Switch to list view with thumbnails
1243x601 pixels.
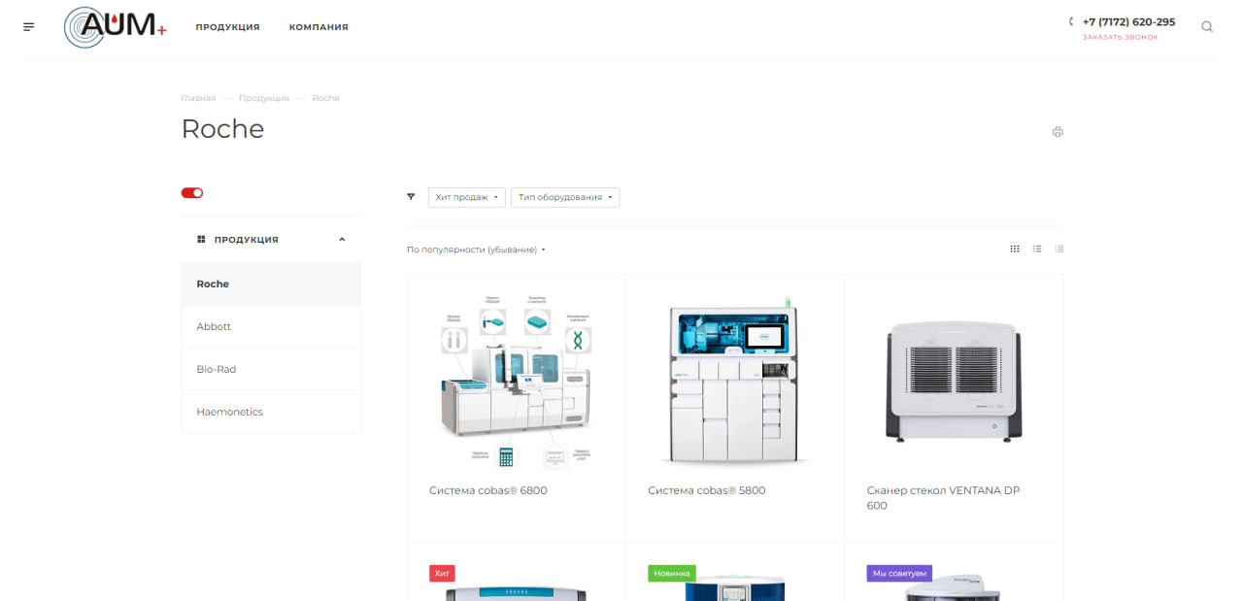point(1037,250)
